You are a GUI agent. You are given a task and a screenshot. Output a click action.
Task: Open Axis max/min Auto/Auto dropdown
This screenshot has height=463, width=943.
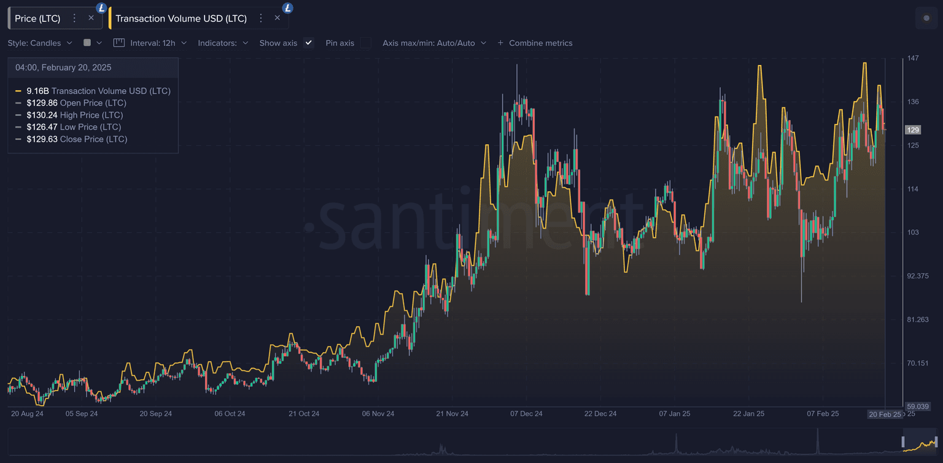[x=434, y=43]
